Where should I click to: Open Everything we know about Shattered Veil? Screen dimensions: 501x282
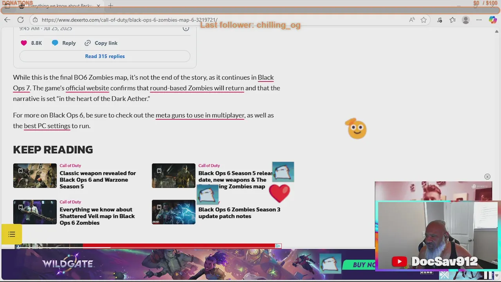(97, 216)
